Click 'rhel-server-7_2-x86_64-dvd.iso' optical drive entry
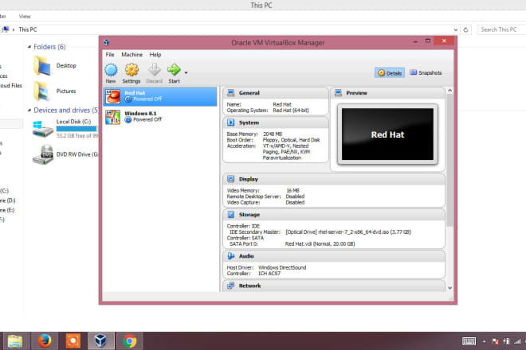 click(348, 231)
